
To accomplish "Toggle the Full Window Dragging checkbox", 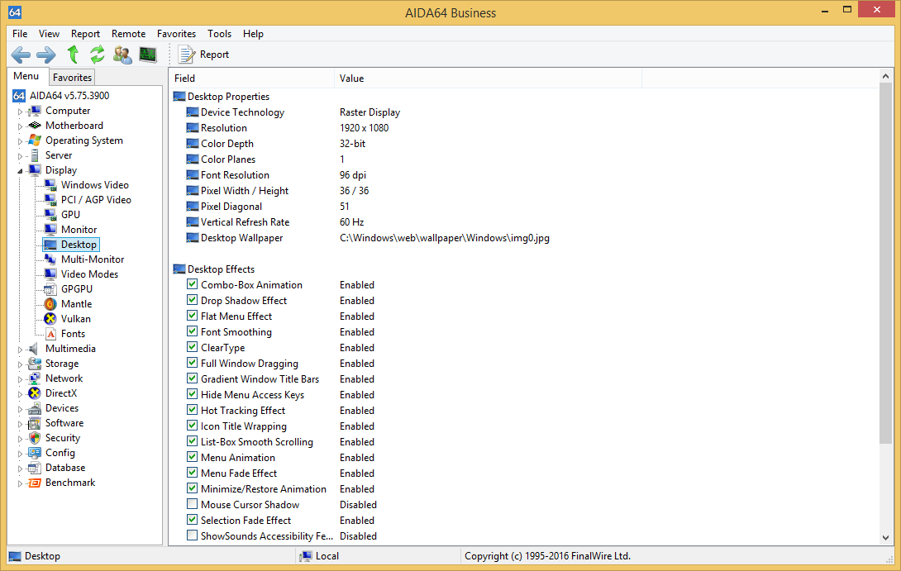I will [193, 363].
